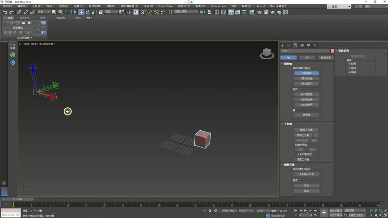Click the Select and Place tool icon
The height and width of the screenshot is (218, 388).
click(101, 12)
